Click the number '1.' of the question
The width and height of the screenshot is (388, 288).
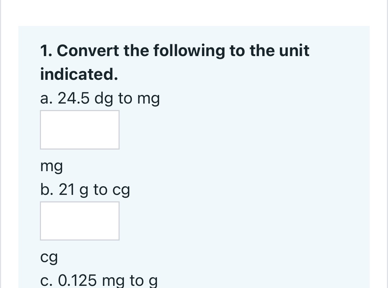click(x=47, y=50)
